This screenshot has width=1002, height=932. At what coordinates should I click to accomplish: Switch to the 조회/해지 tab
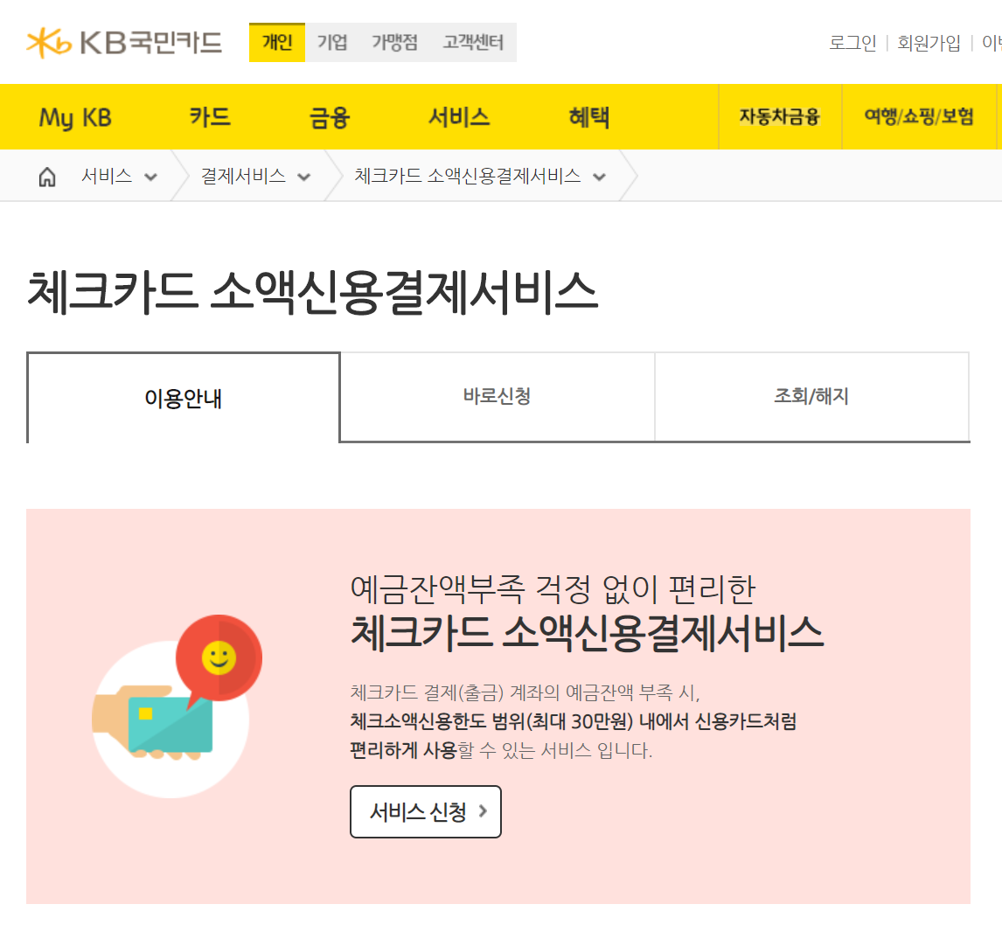point(811,396)
